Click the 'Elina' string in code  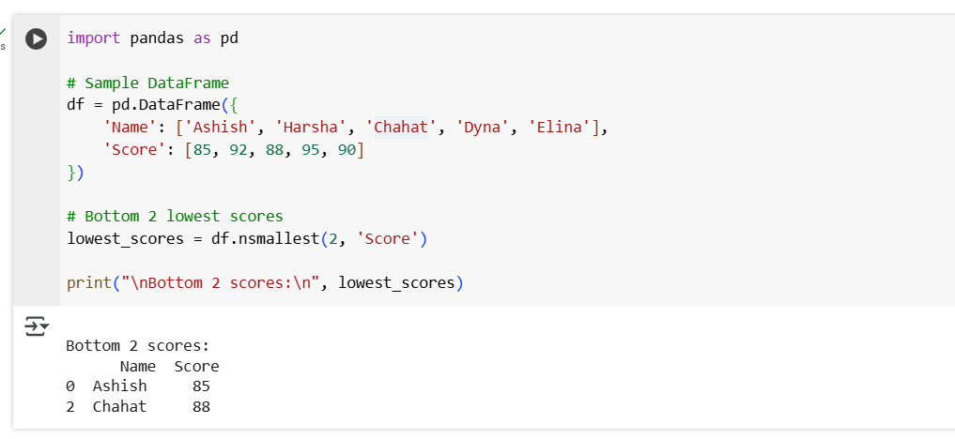[562, 128]
